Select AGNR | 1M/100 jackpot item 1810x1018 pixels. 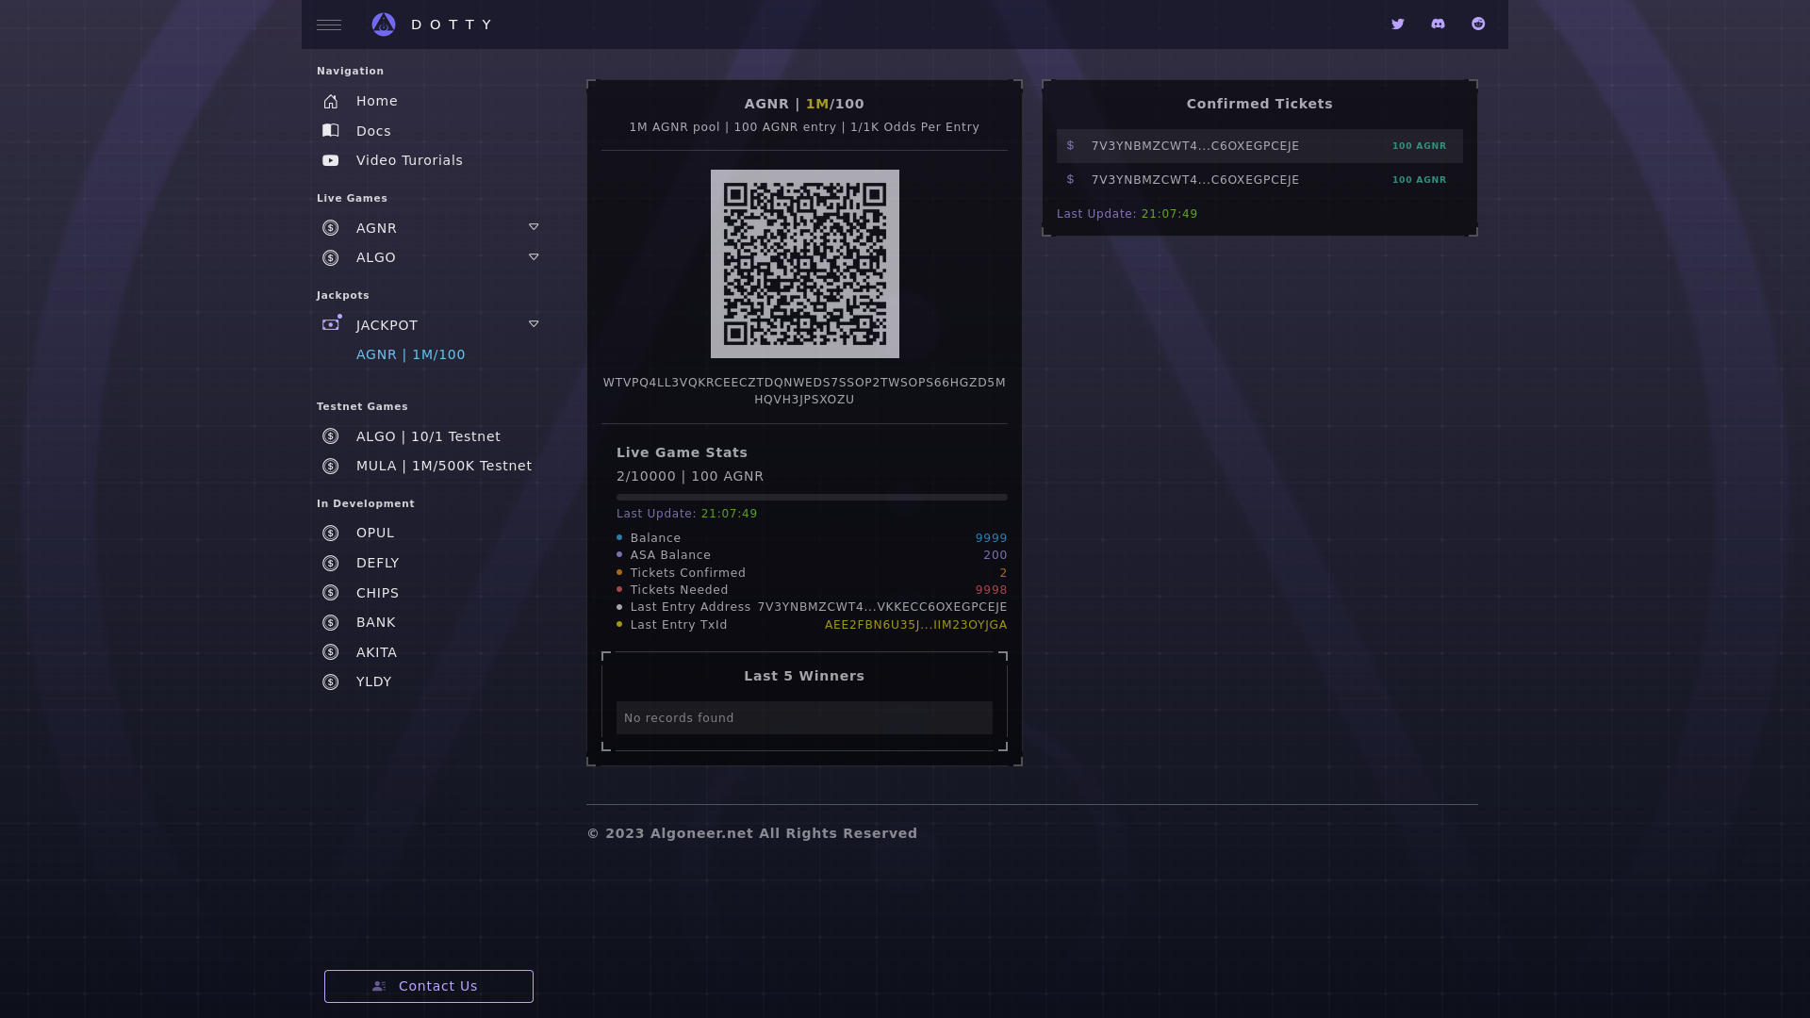(410, 354)
